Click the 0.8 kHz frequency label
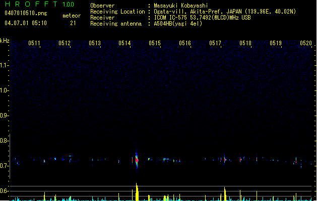317x201 pixels. point(4,141)
